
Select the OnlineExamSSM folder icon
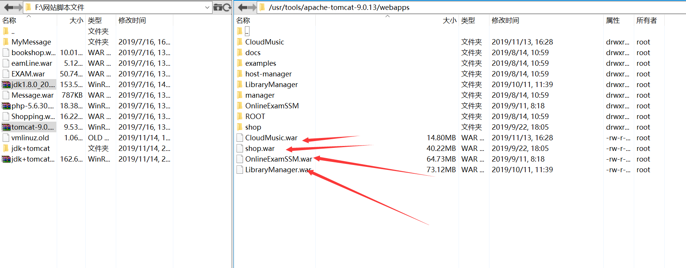point(240,106)
